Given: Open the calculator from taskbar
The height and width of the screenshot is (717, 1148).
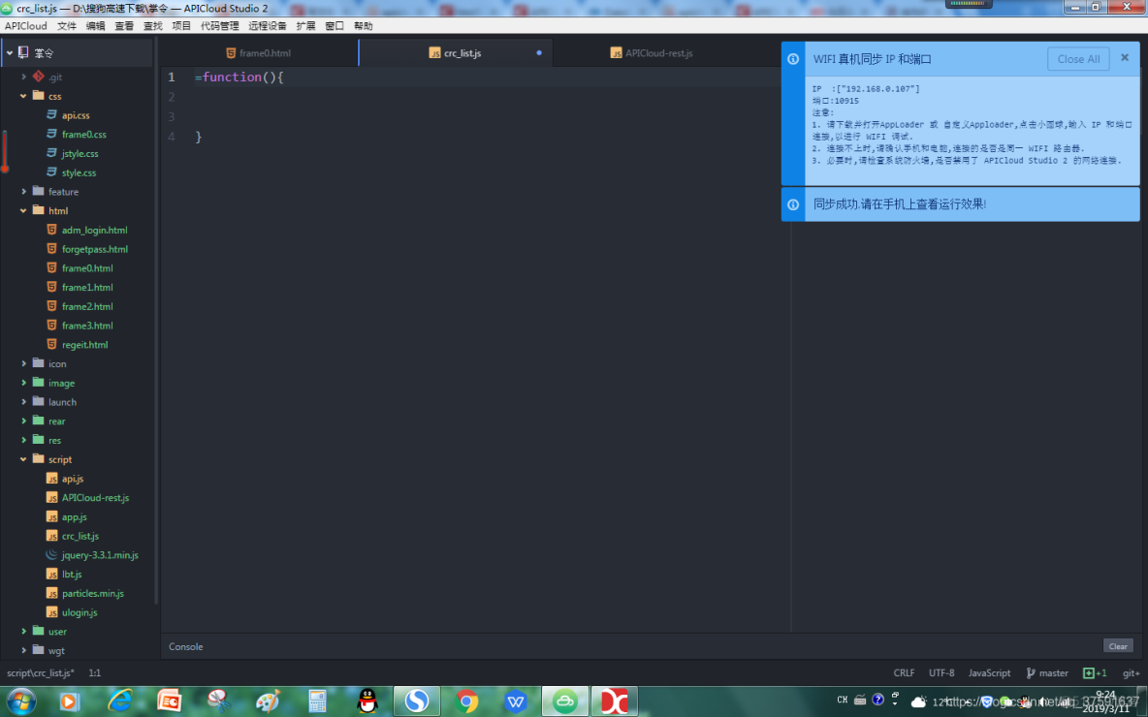Looking at the screenshot, I should pos(317,701).
